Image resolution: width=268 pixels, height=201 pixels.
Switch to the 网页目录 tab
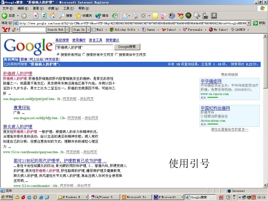click(52, 59)
